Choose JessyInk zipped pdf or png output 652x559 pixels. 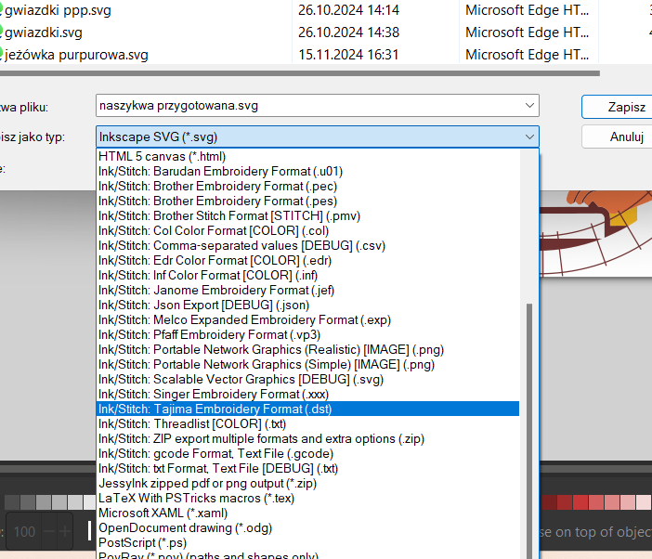(307, 484)
